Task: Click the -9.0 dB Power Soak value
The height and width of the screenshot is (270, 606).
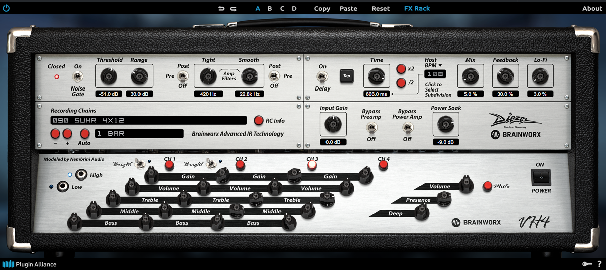Action: [x=446, y=142]
